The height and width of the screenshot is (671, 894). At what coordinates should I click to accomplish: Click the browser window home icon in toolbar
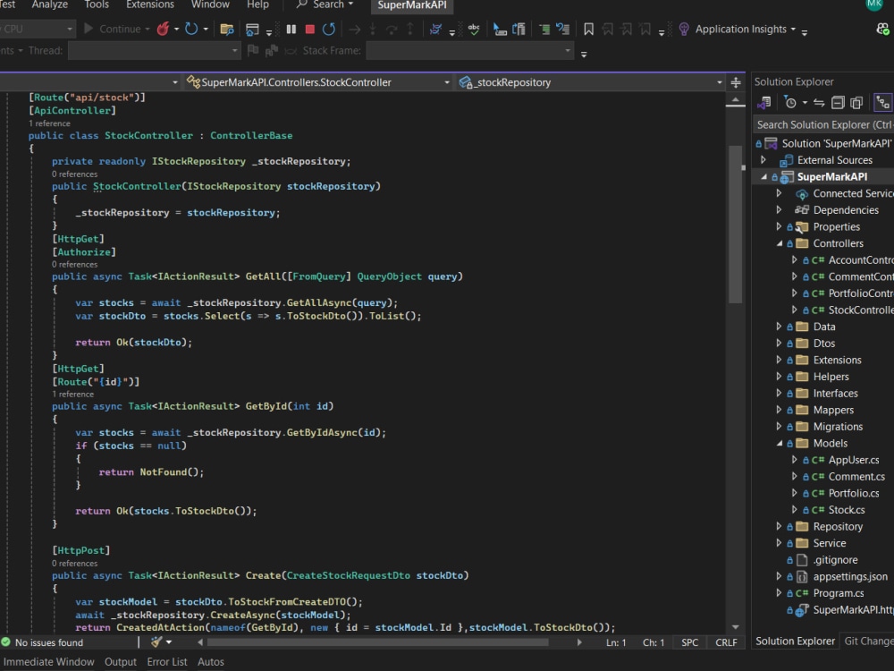252,30
